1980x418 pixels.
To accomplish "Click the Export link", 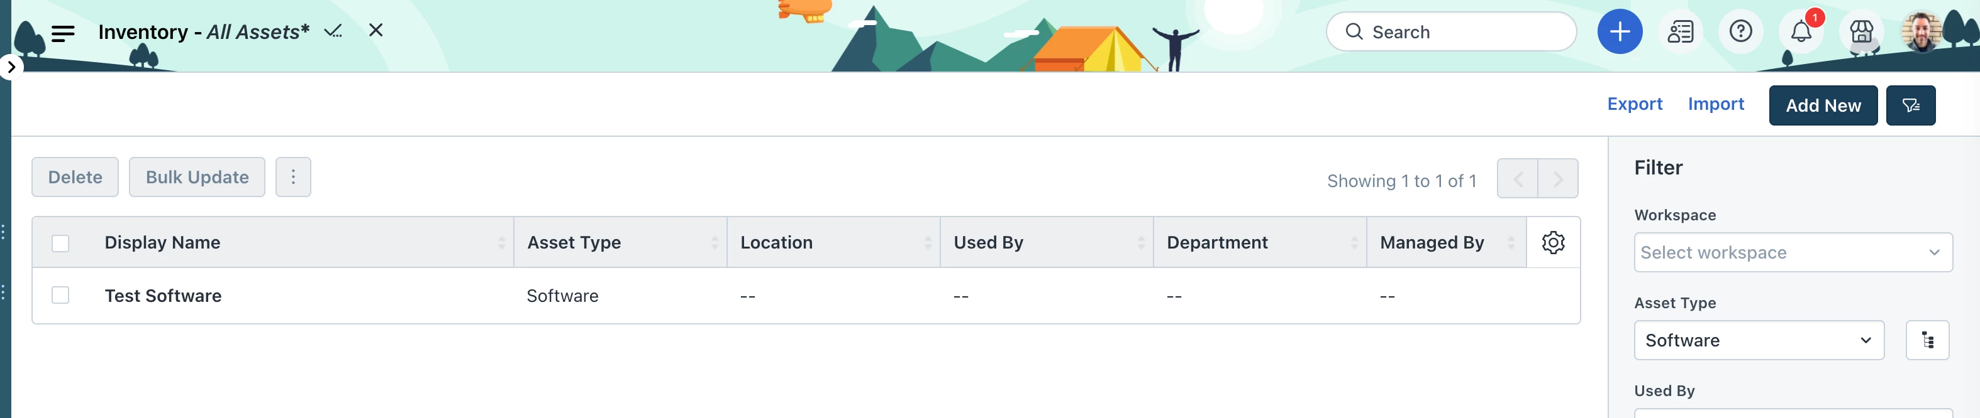I will coord(1634,104).
